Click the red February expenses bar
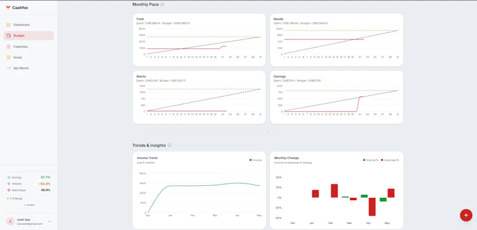This screenshot has width=477, height=230. 334,191
